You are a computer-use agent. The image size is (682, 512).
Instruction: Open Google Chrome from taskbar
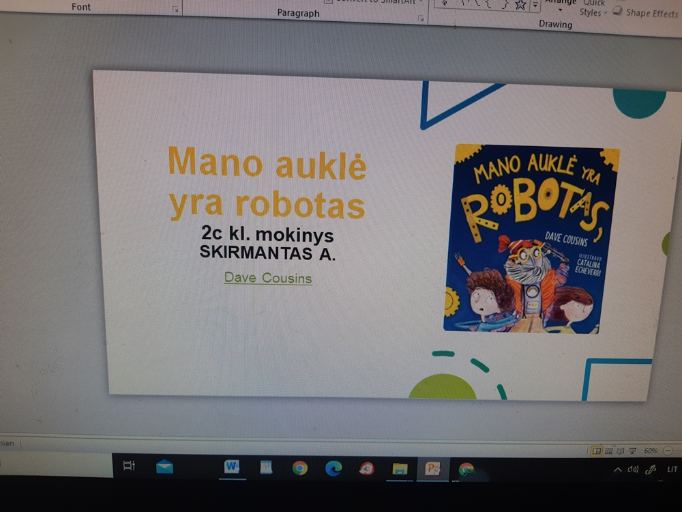coord(299,468)
